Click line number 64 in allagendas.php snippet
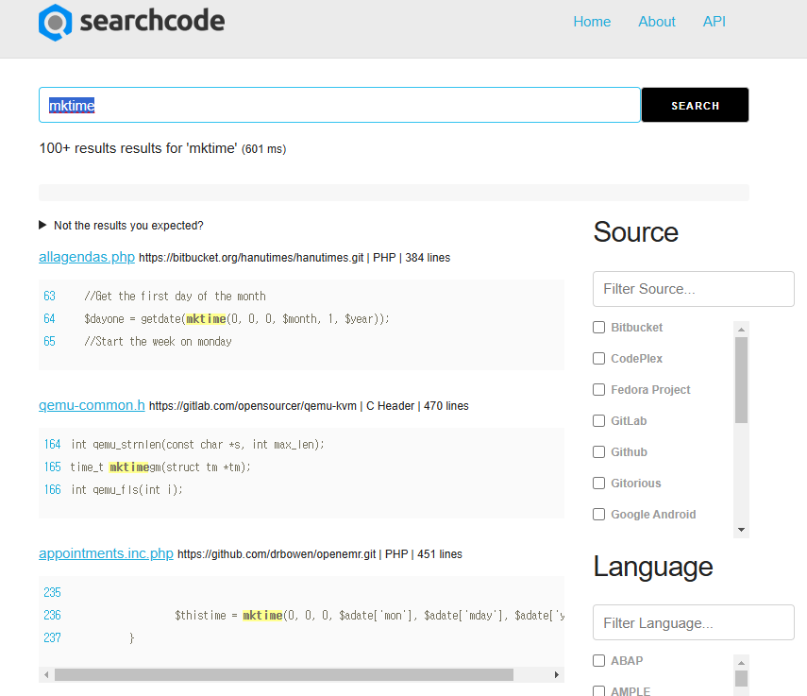Viewport: 807px width, 696px height. tap(49, 318)
